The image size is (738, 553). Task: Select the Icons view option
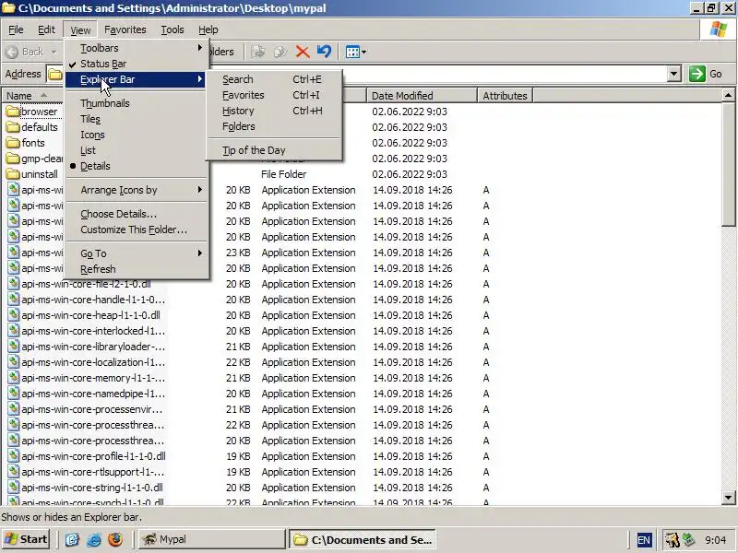click(137, 135)
